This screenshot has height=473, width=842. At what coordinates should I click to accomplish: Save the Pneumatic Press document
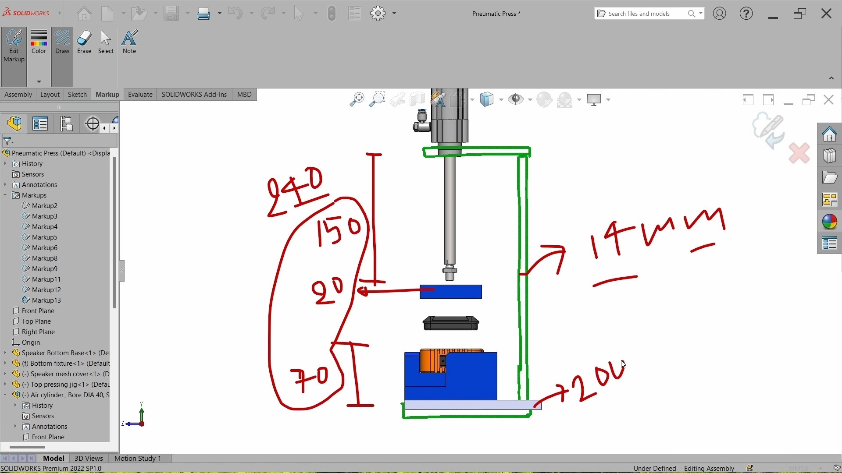coord(171,14)
